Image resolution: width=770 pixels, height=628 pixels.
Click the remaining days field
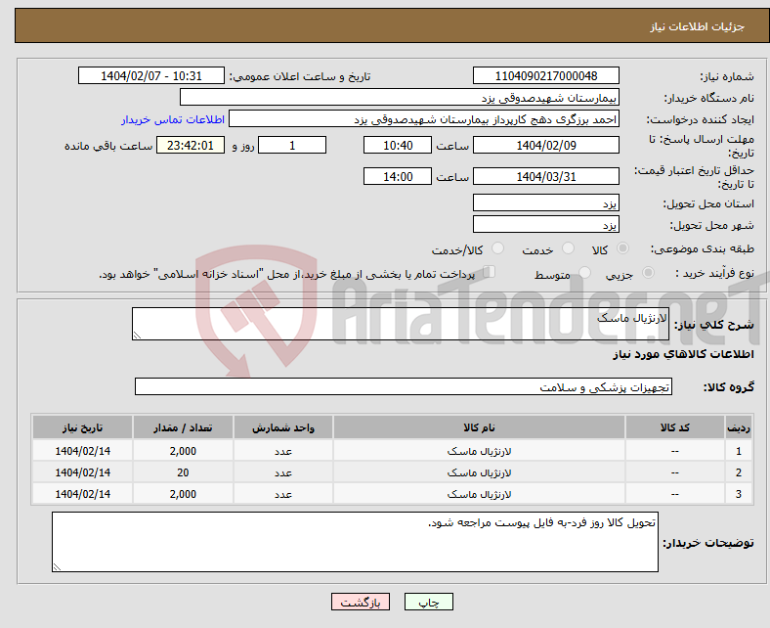[292, 145]
